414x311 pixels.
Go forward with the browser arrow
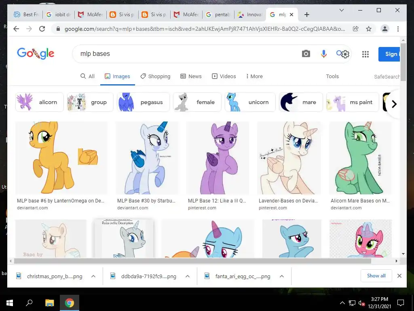point(29,29)
